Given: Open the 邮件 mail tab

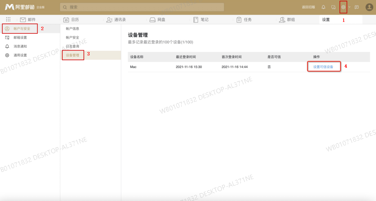Looking at the screenshot, I should (x=28, y=20).
